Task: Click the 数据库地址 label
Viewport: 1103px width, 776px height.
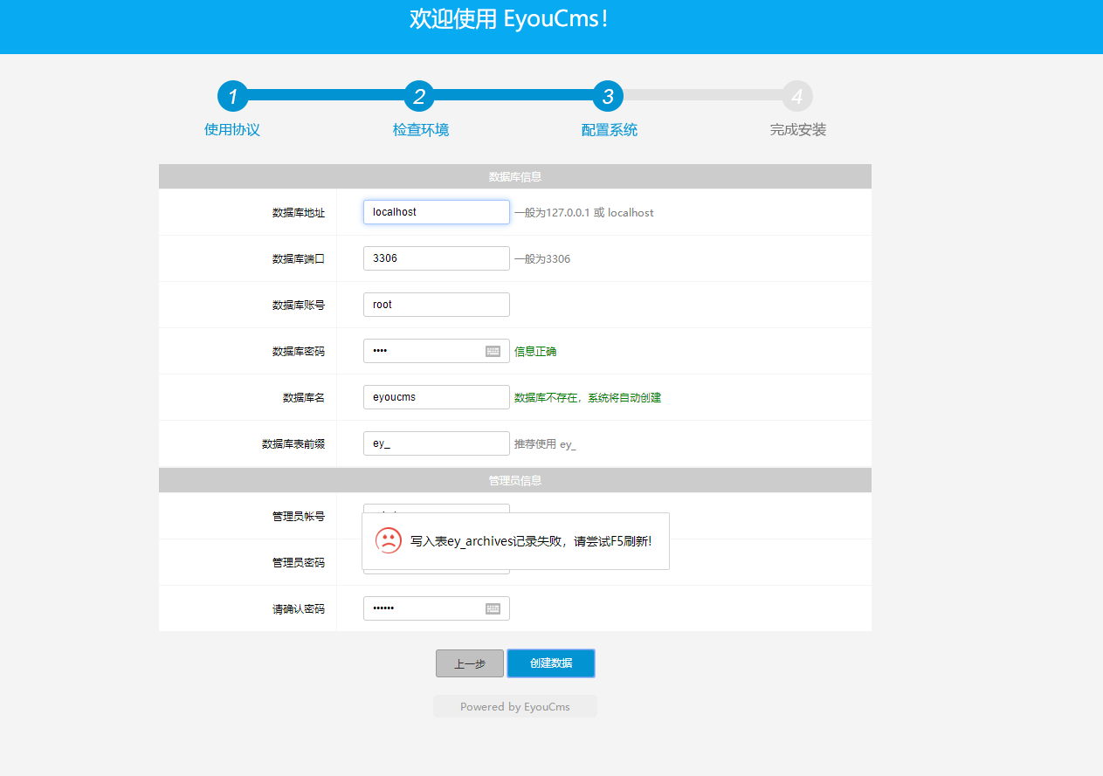Action: coord(299,213)
